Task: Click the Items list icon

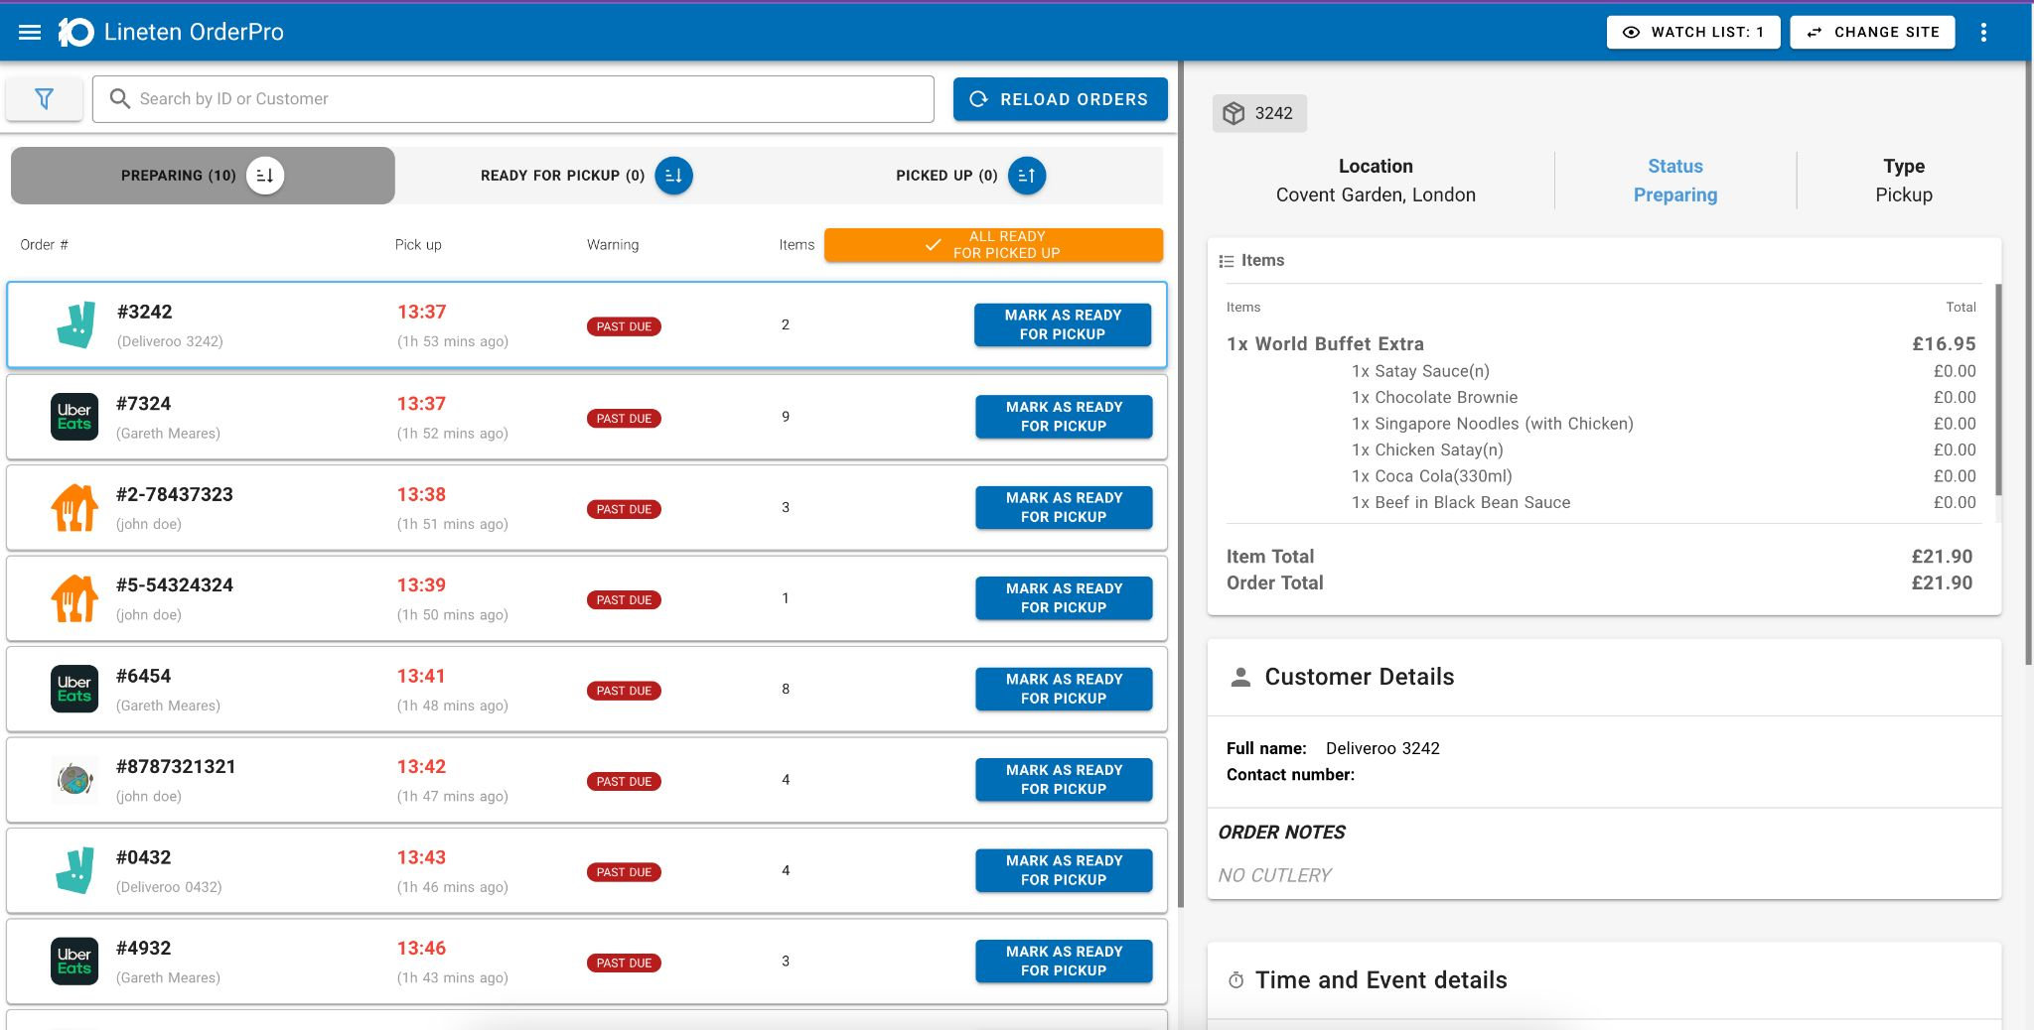Action: (1227, 261)
